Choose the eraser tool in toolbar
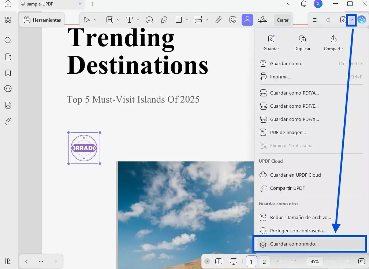This screenshot has width=369, height=269. [164, 20]
